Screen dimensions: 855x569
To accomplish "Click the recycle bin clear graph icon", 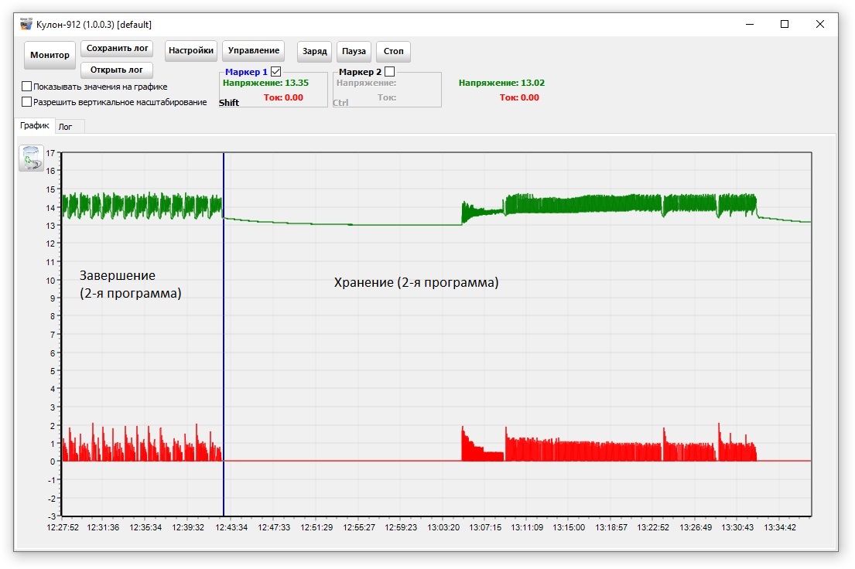I will tap(31, 158).
